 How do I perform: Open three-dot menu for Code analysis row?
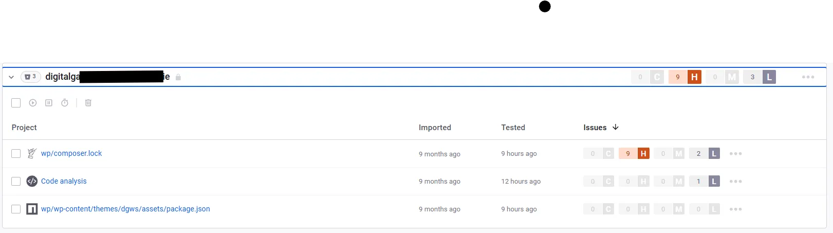click(735, 181)
